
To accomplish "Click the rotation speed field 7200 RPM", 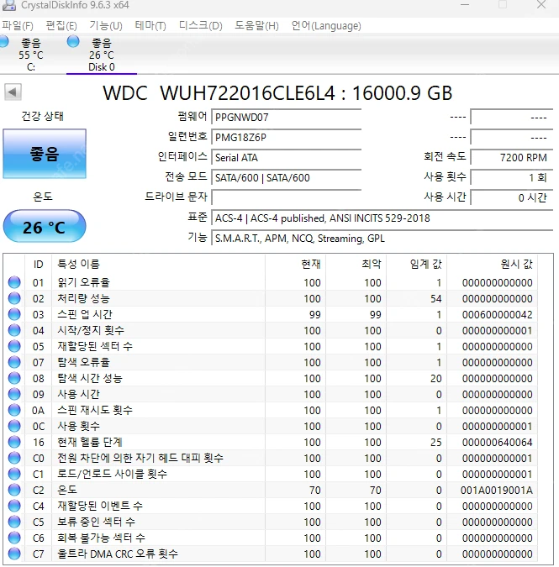I will (512, 158).
